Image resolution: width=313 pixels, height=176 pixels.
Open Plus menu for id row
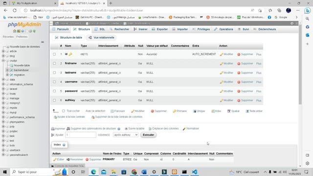coord(259,54)
